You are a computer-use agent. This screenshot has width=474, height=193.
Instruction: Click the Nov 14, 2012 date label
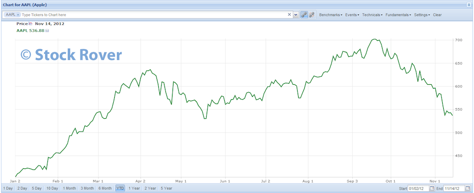[50, 24]
